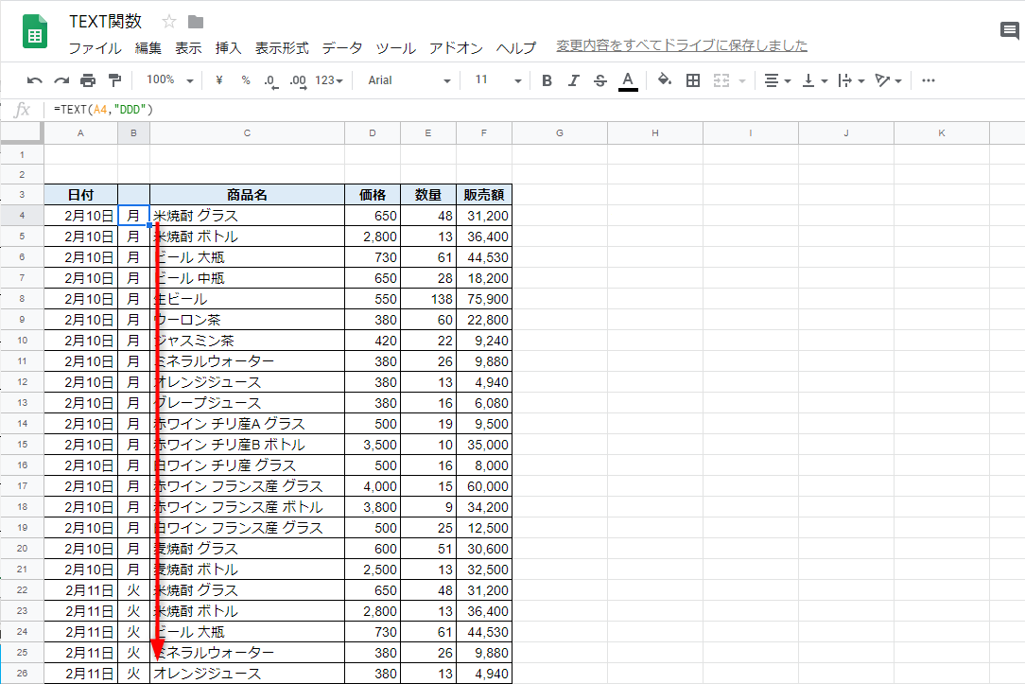The width and height of the screenshot is (1025, 684).
Task: Open the ヘルプ menu
Action: (515, 48)
